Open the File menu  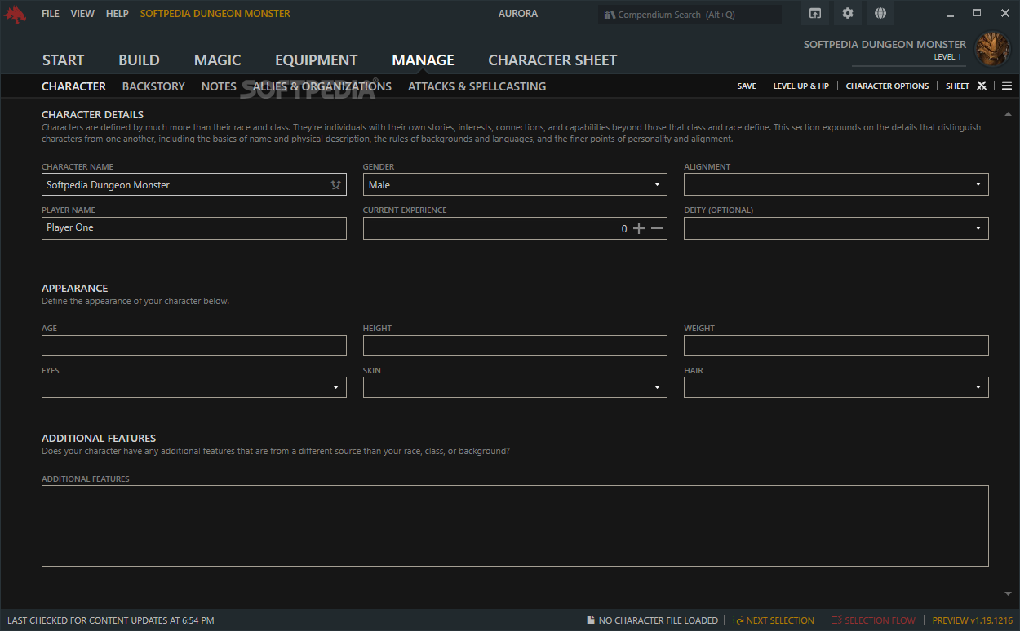[x=51, y=14]
